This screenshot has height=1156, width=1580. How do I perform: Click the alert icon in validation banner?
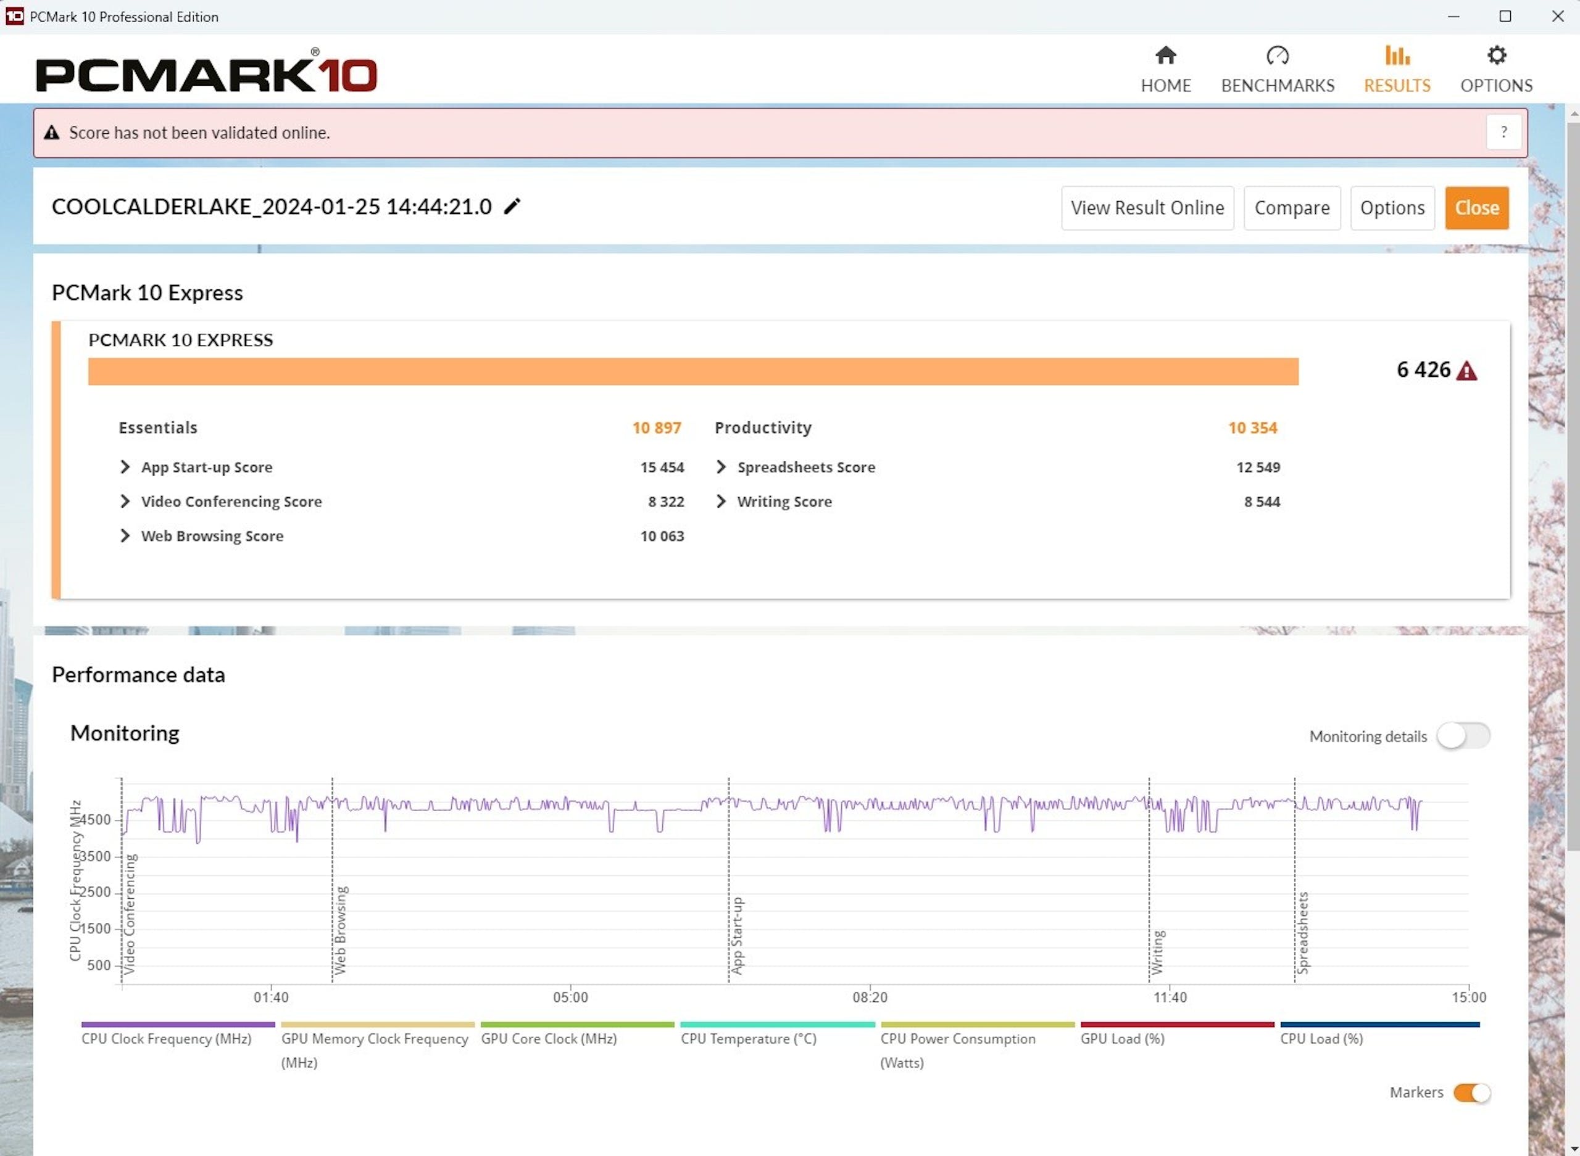(52, 132)
